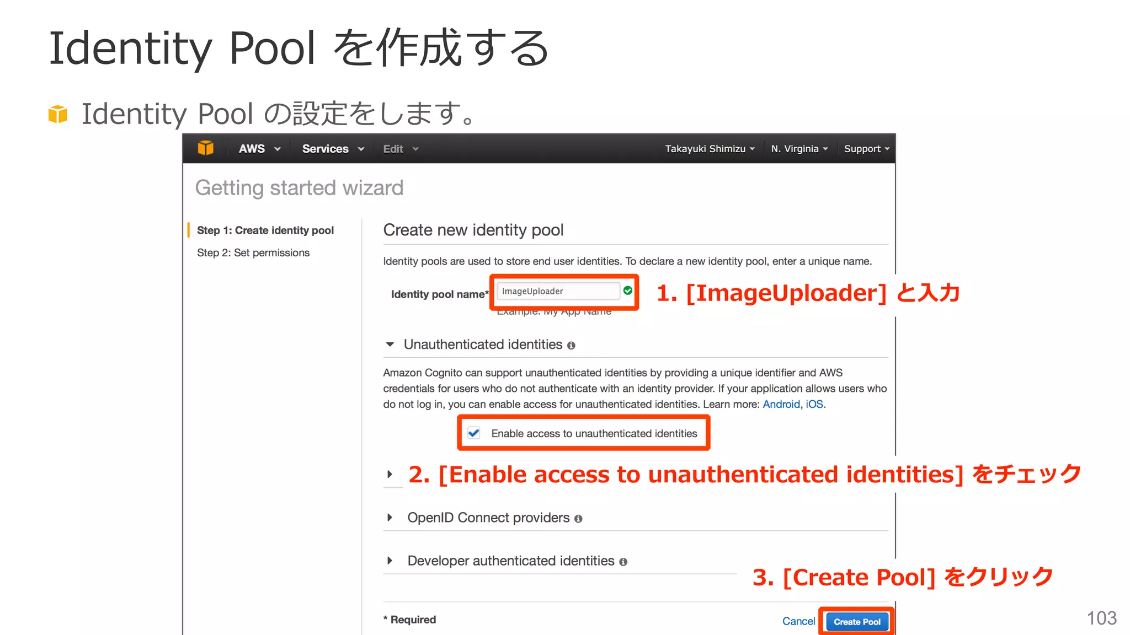Open the Support menu

[x=867, y=149]
